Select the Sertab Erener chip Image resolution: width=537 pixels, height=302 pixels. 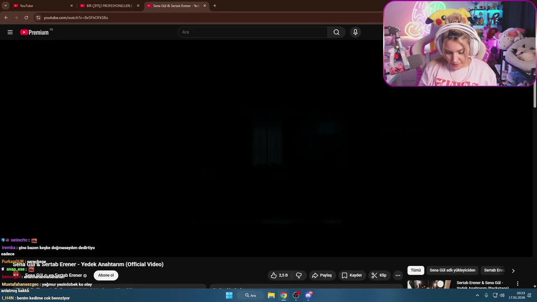(494, 270)
